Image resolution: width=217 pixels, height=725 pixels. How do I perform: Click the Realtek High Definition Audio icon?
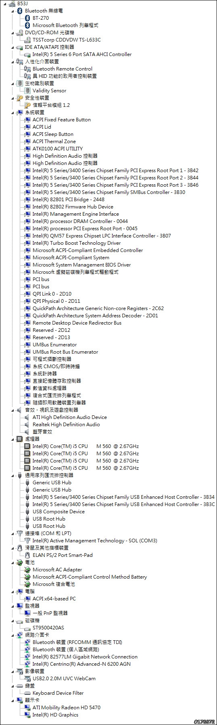27,425
